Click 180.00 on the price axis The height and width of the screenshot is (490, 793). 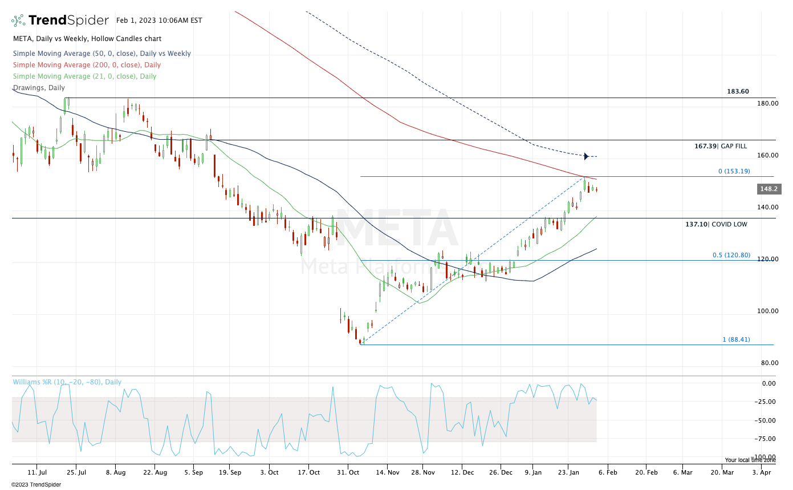pyautogui.click(x=767, y=103)
